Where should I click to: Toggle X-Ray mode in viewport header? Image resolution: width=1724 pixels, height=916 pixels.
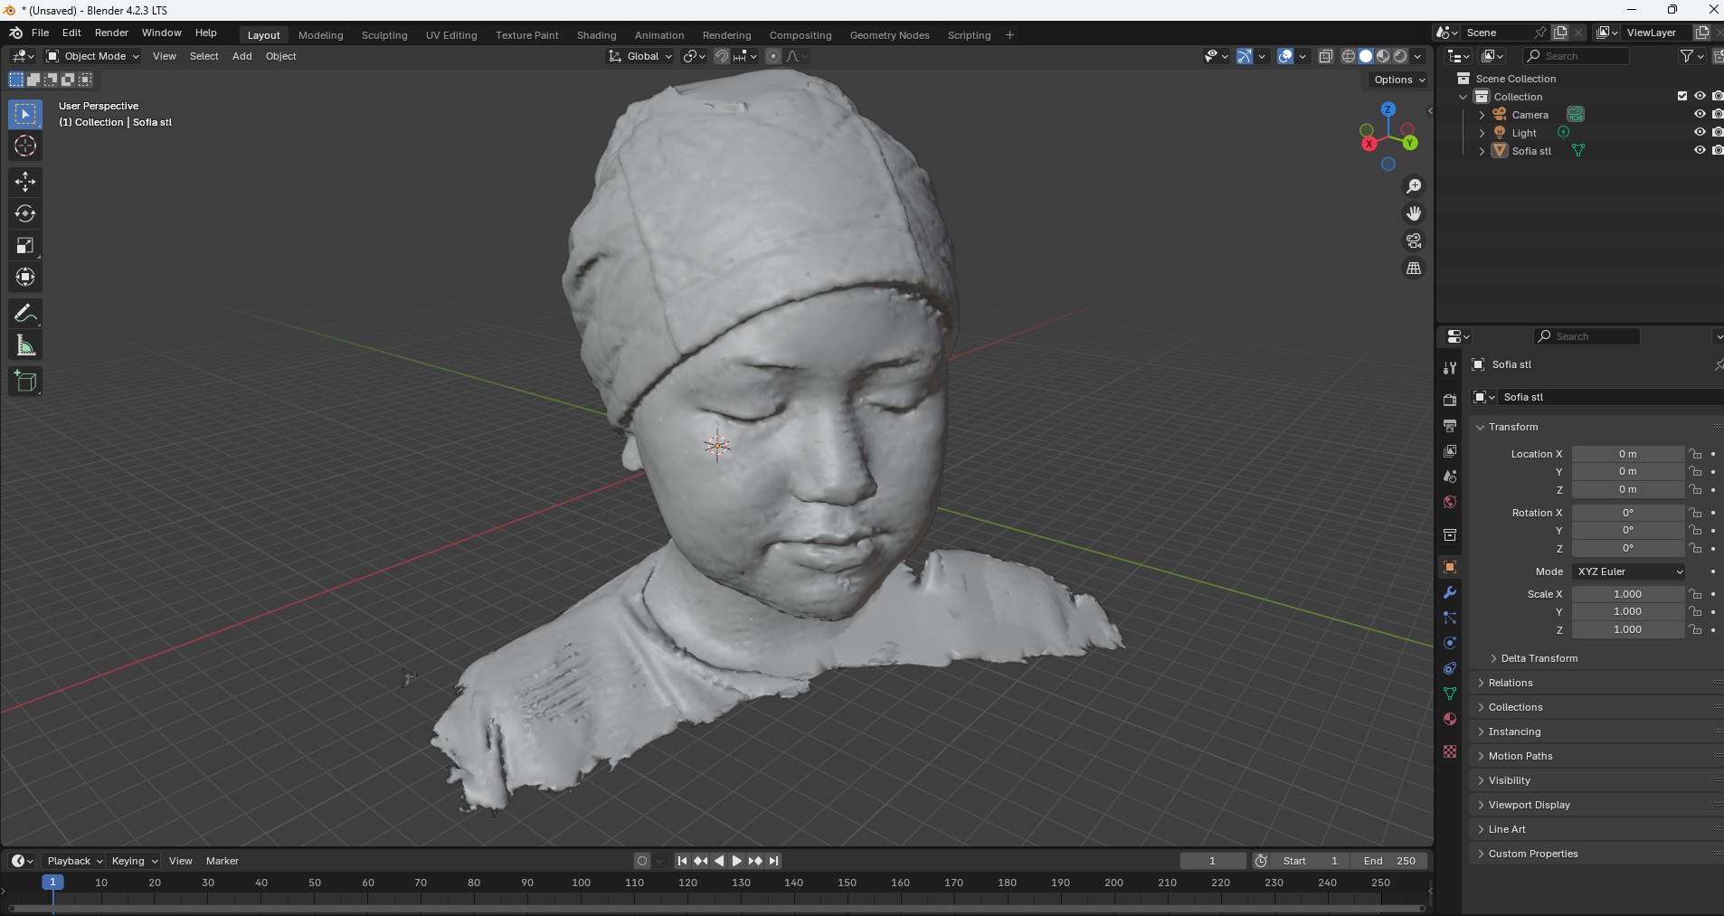(x=1326, y=56)
